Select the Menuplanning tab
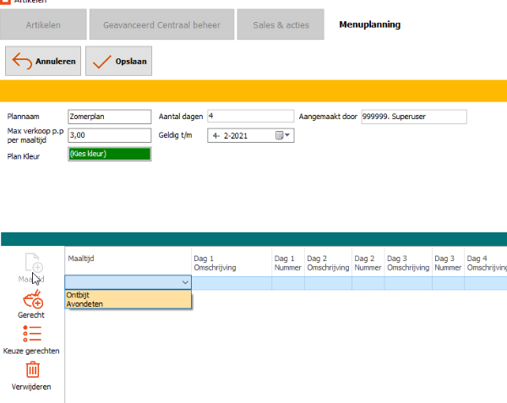 click(x=369, y=25)
